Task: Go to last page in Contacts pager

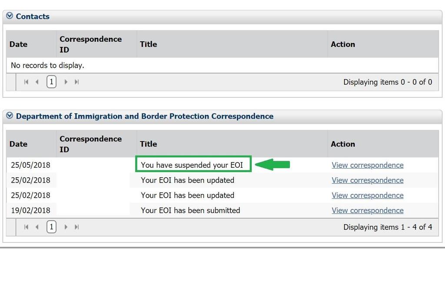Action: tap(76, 82)
